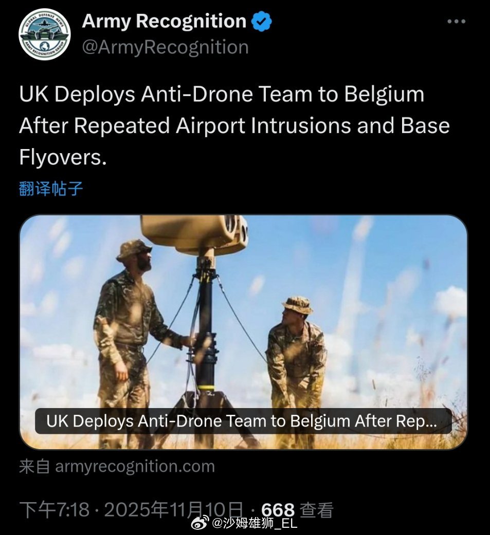Click the 翻译帖子 translate post link
The image size is (490, 535).
(51, 188)
